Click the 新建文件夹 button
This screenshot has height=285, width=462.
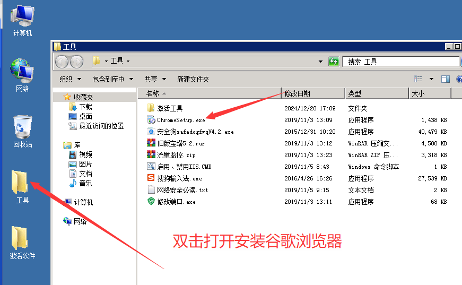[x=193, y=79]
